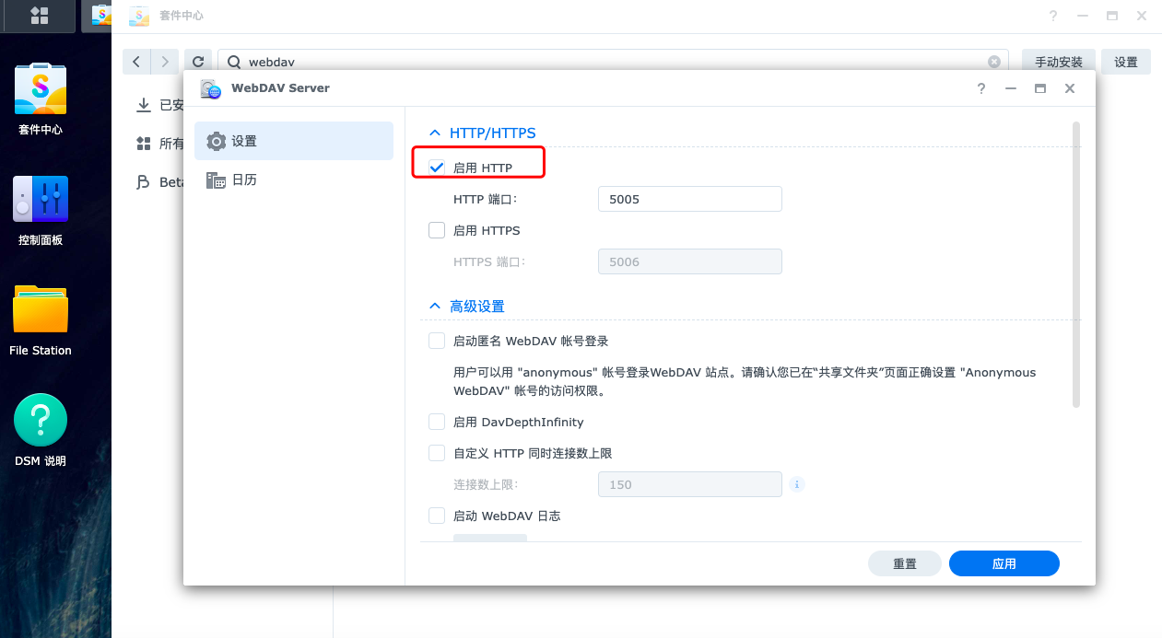Enable the DavDepthInfinity option

click(x=437, y=422)
